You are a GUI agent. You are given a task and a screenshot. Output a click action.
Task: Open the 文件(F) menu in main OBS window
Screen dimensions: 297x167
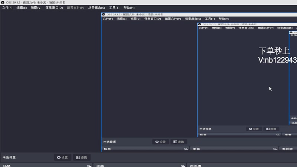7,8
